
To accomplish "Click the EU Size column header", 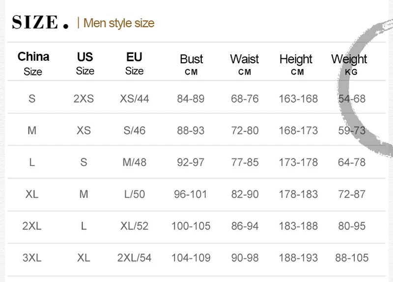I will [134, 64].
